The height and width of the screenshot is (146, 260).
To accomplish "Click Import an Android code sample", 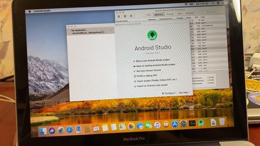I will [x=151, y=86].
